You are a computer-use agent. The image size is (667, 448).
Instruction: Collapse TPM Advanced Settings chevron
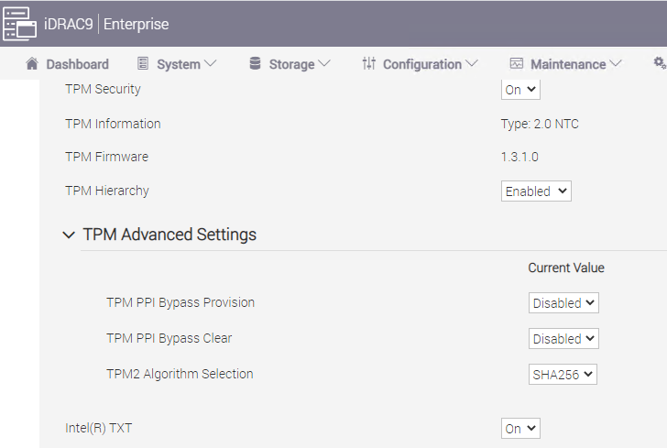coord(69,235)
